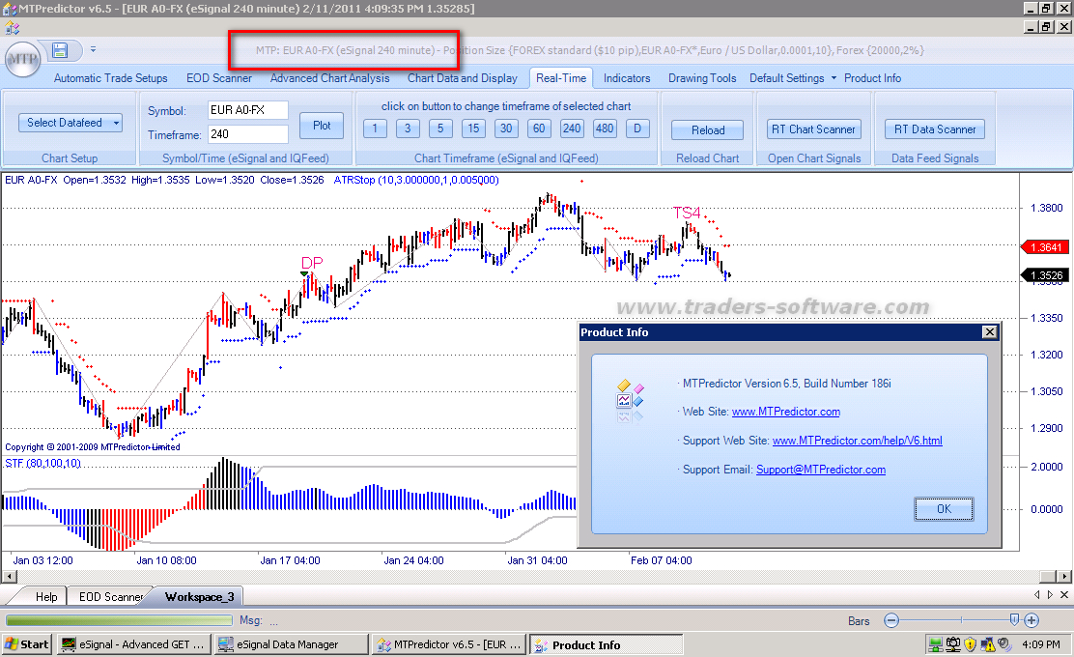Switch to the Indicators ribbon tab
1074x657 pixels.
point(627,78)
